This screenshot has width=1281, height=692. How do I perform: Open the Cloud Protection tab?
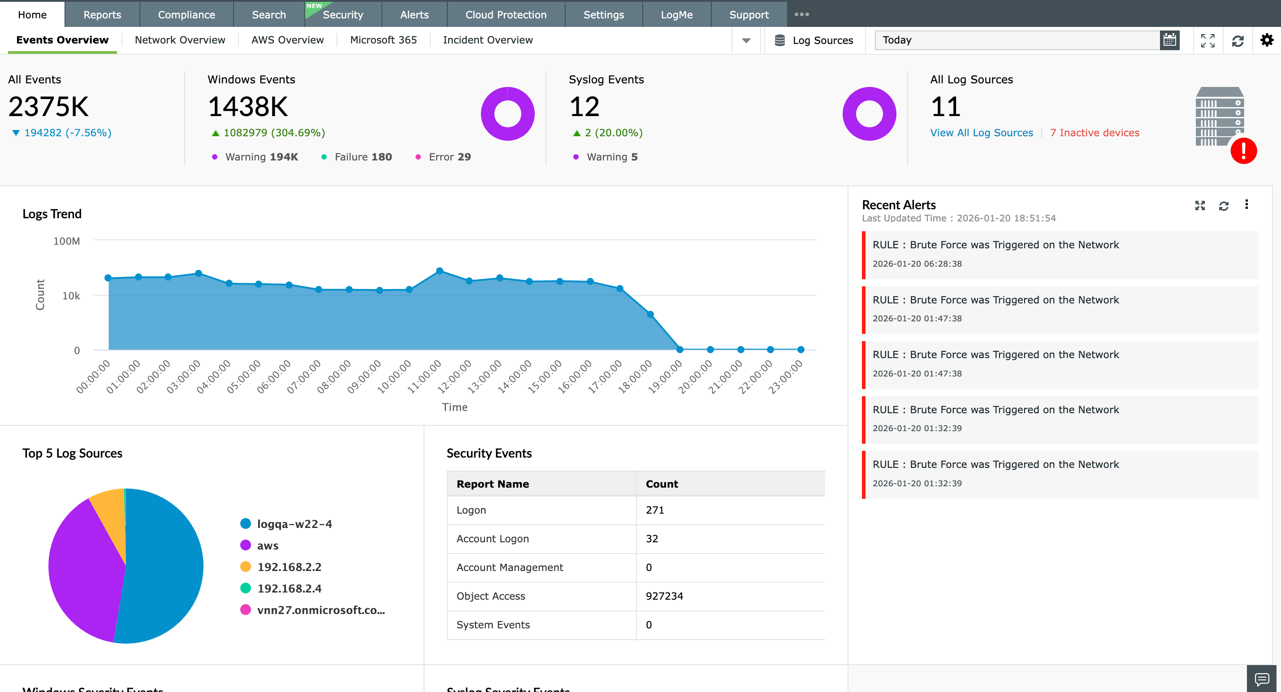click(506, 14)
